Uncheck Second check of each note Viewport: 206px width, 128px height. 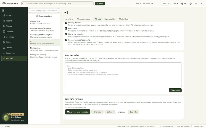[x=66, y=40]
